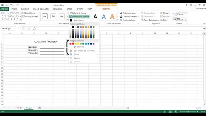
Task: Click the confirm entry checkmark in formula bar
Action: click(x=29, y=28)
